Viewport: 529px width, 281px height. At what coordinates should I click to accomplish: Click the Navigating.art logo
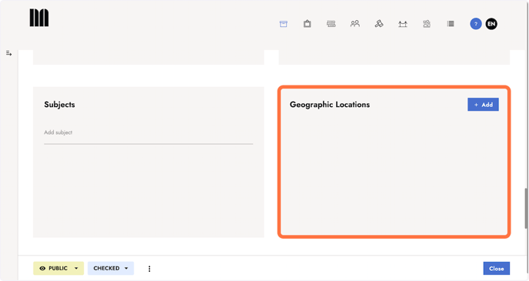click(39, 18)
